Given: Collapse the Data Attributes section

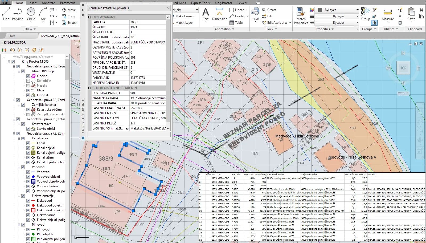Looking at the screenshot, I should point(90,17).
